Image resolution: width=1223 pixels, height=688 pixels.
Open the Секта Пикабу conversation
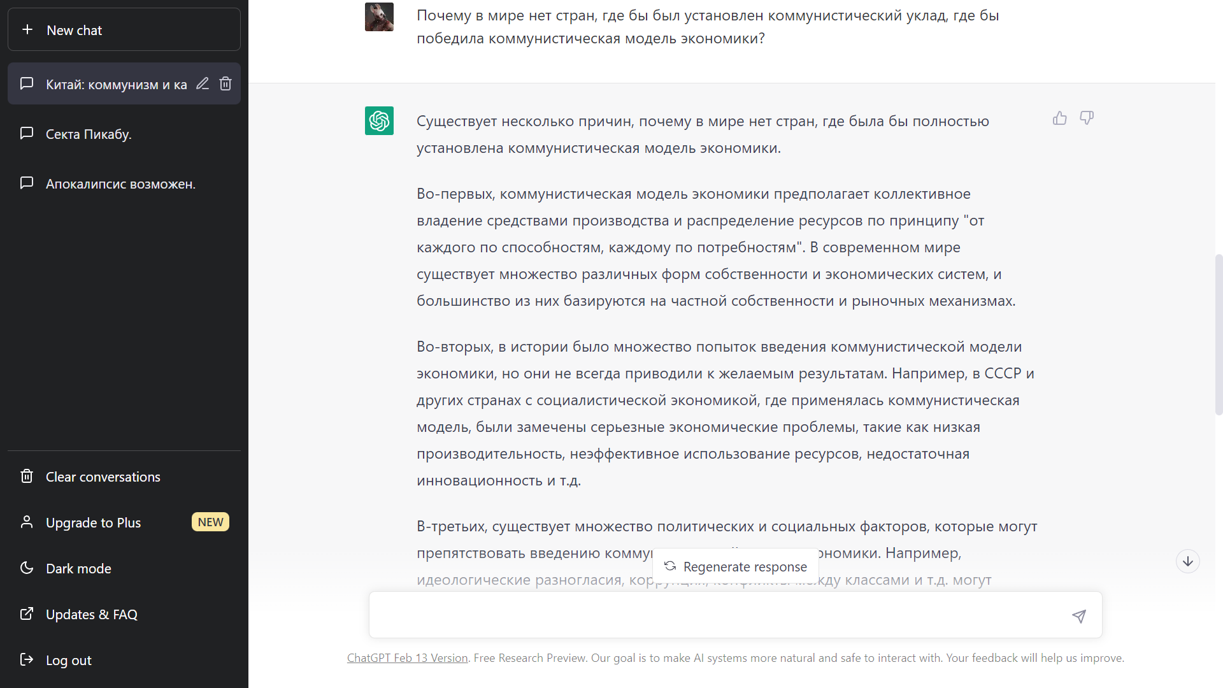tap(89, 134)
